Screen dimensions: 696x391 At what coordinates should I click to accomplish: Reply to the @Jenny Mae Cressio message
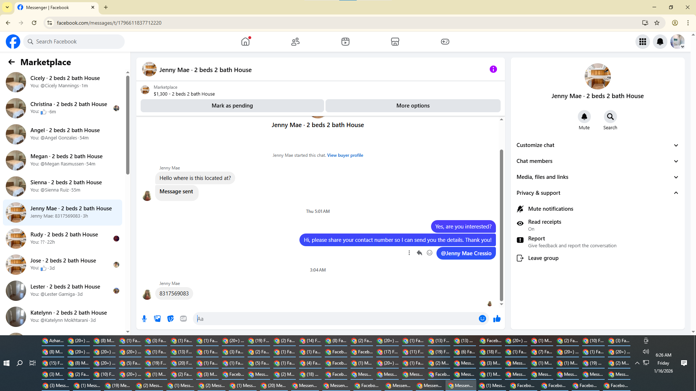click(419, 253)
